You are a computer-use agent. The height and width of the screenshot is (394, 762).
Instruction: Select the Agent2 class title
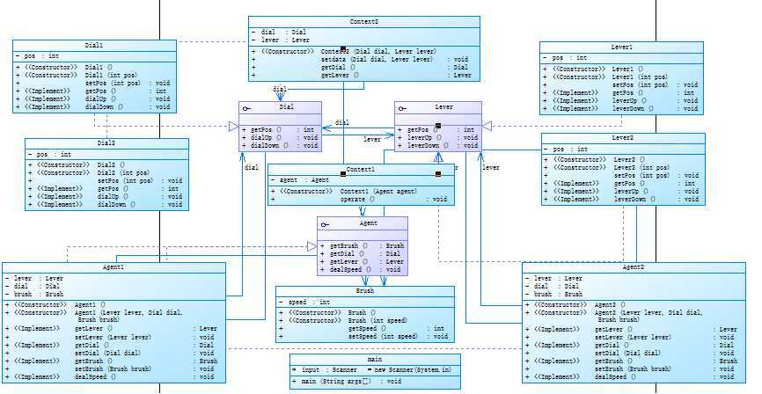coord(634,267)
